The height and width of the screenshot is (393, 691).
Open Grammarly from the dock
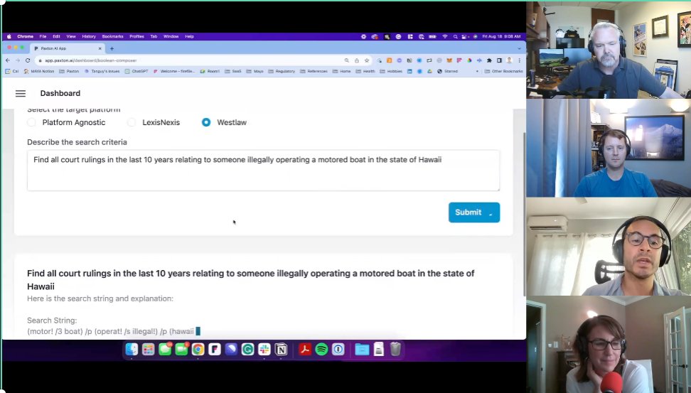tap(247, 350)
